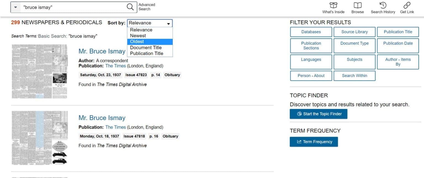Image resolution: width=424 pixels, height=178 pixels.
Task: Open the What's Inside box icon
Action: pos(333,6)
